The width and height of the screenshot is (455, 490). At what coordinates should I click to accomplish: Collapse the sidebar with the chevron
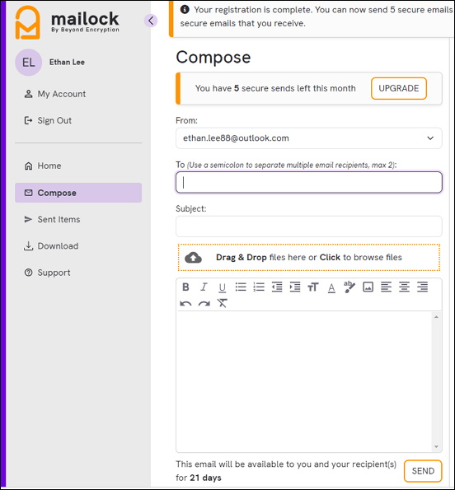(x=151, y=21)
